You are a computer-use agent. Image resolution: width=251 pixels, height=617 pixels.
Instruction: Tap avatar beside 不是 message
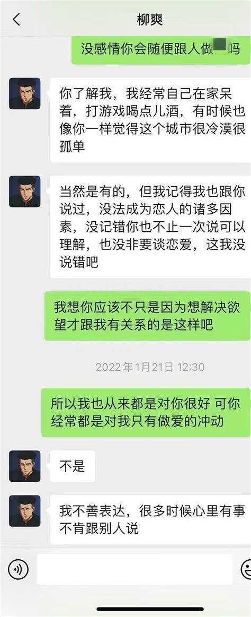click(x=25, y=466)
